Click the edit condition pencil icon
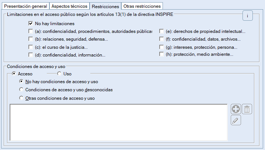Image resolution: width=265 pixels, height=150 pixels. point(236,120)
